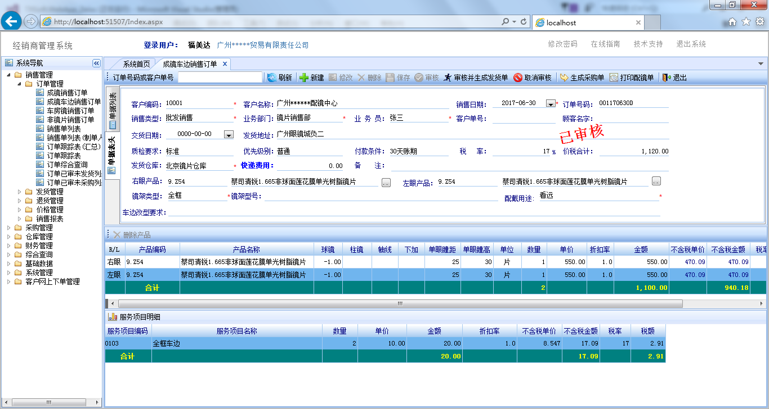Collapse the 系统导航 panel with double-arrow icon
The height and width of the screenshot is (409, 769).
point(96,63)
